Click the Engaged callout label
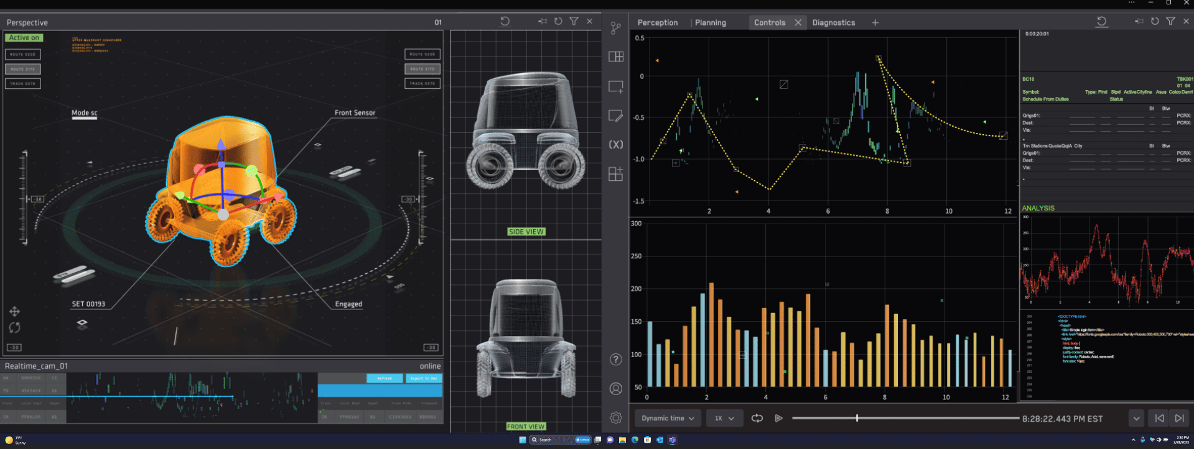The width and height of the screenshot is (1194, 449). pyautogui.click(x=348, y=304)
